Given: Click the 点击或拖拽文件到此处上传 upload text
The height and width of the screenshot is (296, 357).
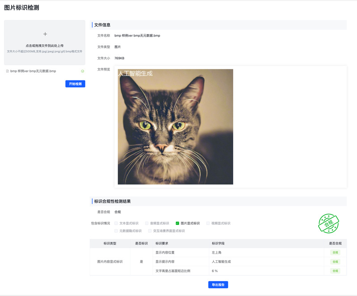Looking at the screenshot, I should pyautogui.click(x=45, y=46).
